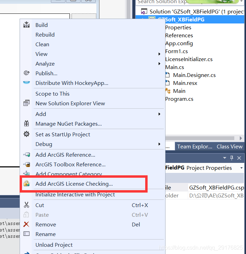
Task: Click the Publish globe icon
Action: coord(26,73)
